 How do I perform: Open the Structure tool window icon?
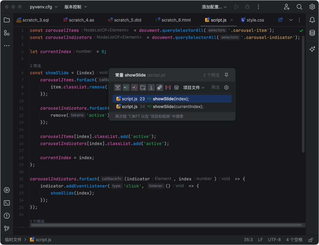(x=7, y=33)
